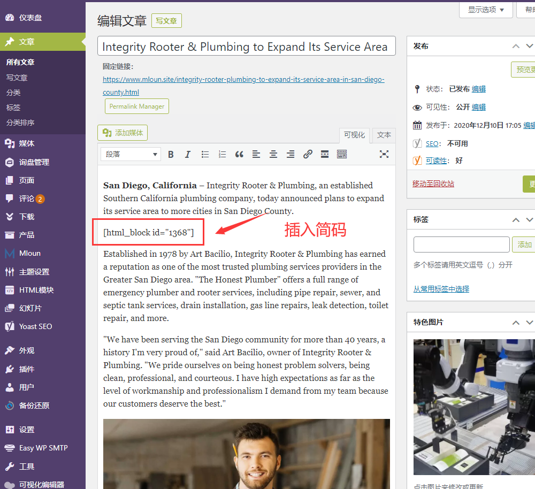
Task: Insert a numbered list
Action: pyautogui.click(x=222, y=155)
